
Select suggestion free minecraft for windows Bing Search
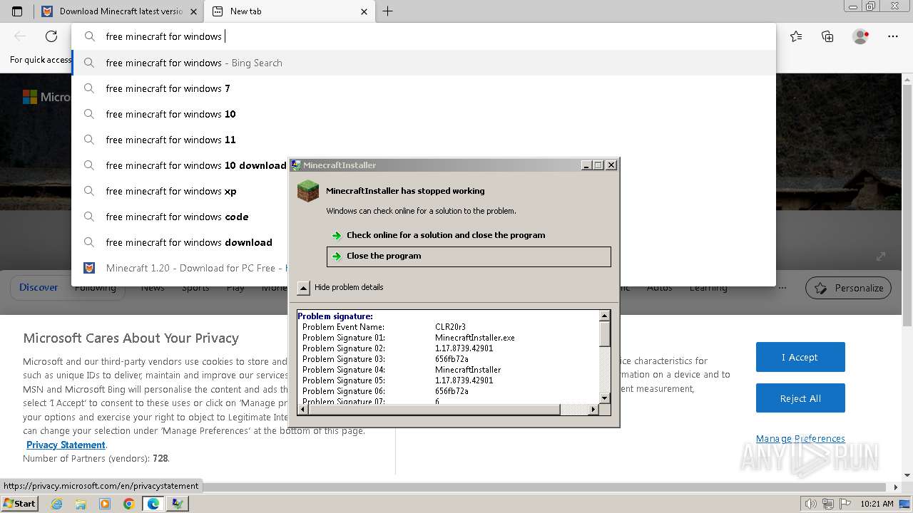pos(424,63)
